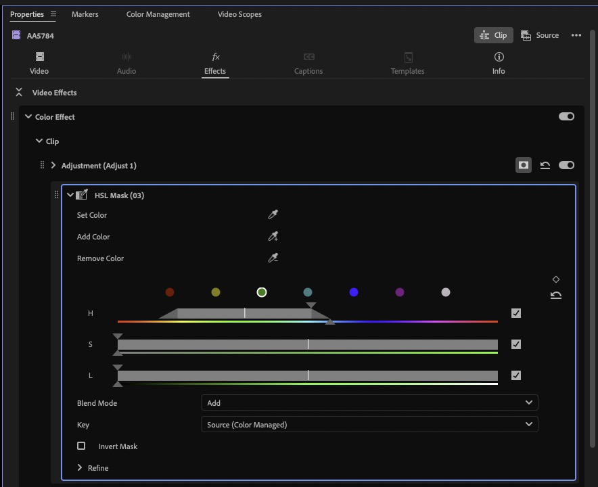Reset the Adjustment (Adjust 1) settings
This screenshot has height=487, width=598.
(x=545, y=165)
